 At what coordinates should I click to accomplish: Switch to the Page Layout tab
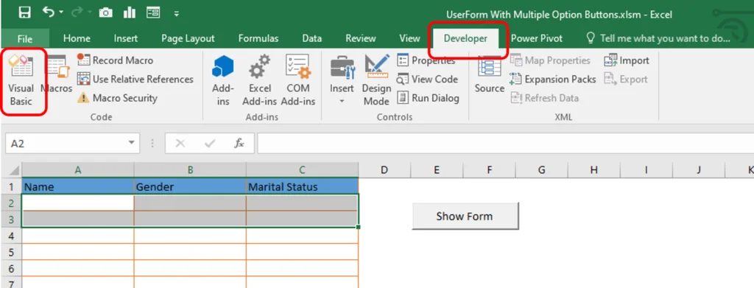pos(188,38)
